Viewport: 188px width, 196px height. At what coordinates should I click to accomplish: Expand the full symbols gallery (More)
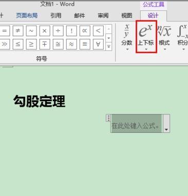tap(109, 46)
